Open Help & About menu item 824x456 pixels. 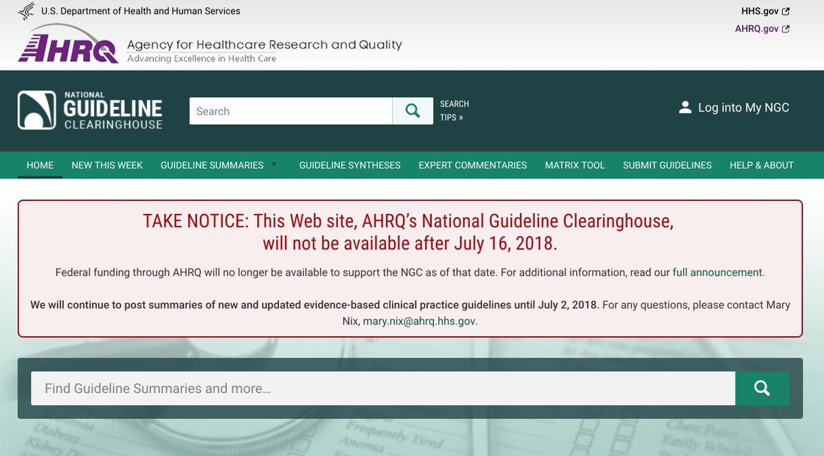tap(762, 165)
